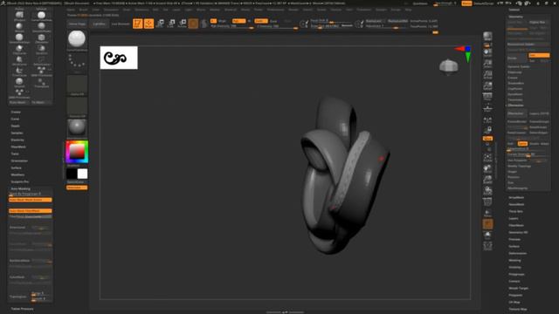
Task: Pick the TrimCurve brush icon
Action: click(19, 72)
